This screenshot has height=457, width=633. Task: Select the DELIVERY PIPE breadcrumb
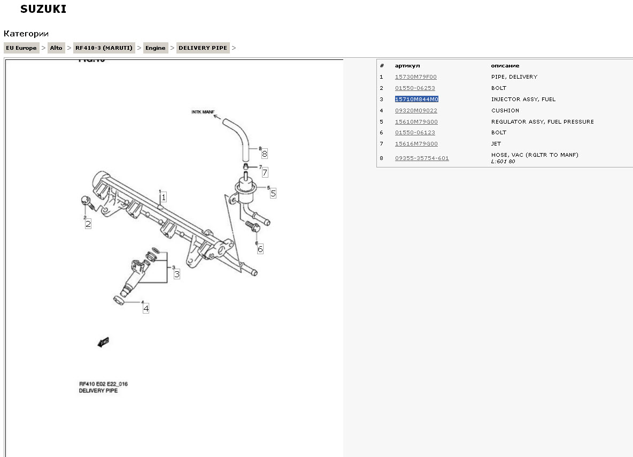coord(203,48)
